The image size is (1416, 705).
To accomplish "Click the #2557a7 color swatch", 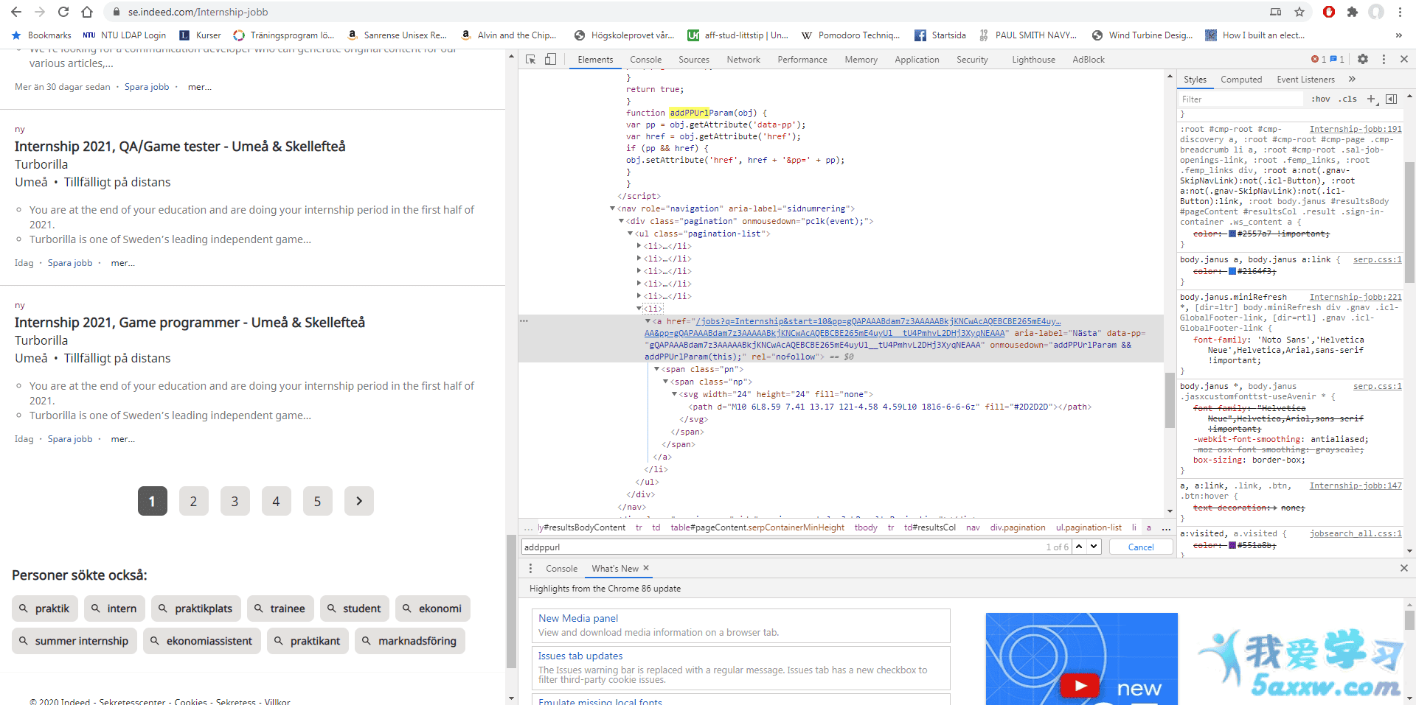I will pos(1232,234).
